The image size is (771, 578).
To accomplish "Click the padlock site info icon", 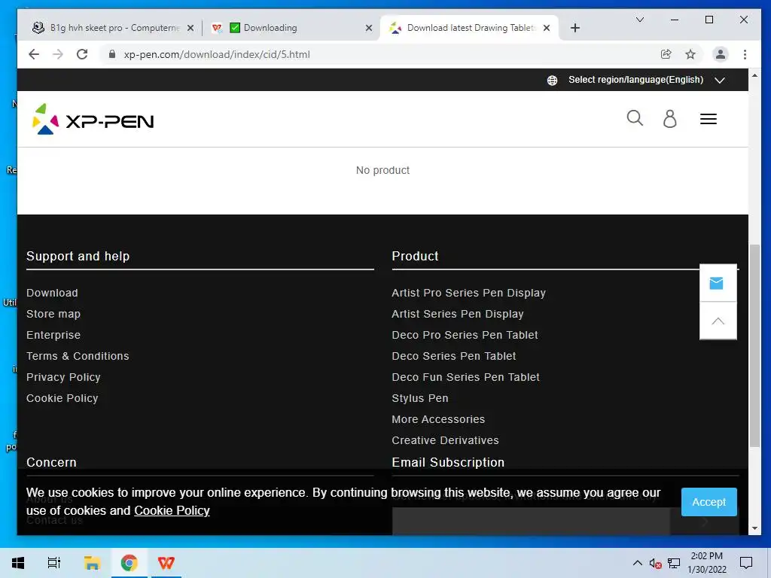I will pos(112,54).
